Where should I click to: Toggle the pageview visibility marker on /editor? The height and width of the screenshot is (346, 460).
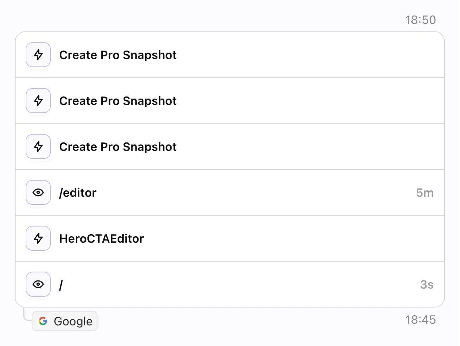click(38, 192)
